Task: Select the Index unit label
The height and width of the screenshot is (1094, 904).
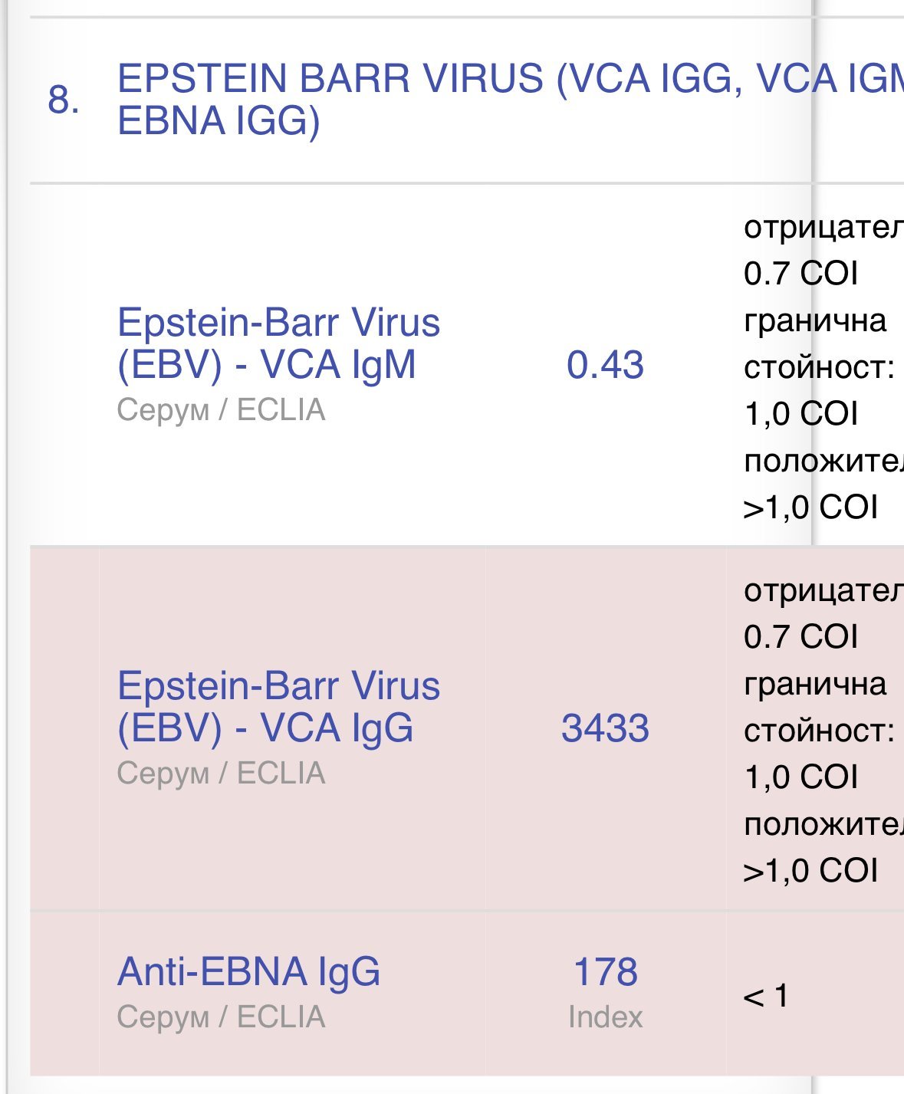Action: tap(605, 1017)
